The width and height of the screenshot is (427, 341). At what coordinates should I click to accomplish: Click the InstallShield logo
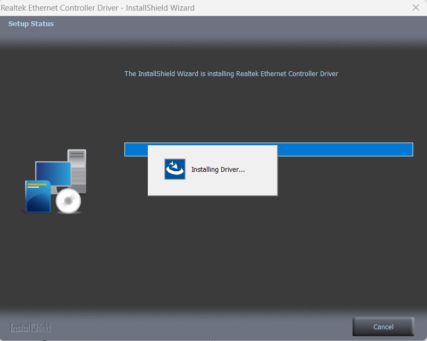click(31, 327)
